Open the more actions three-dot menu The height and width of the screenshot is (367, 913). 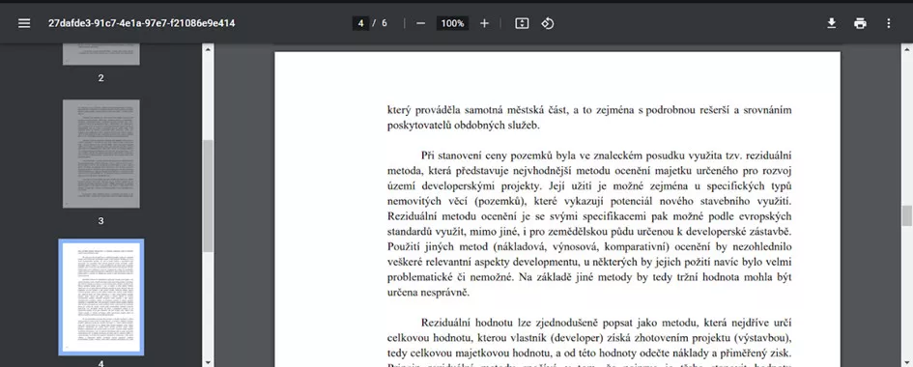pos(889,23)
